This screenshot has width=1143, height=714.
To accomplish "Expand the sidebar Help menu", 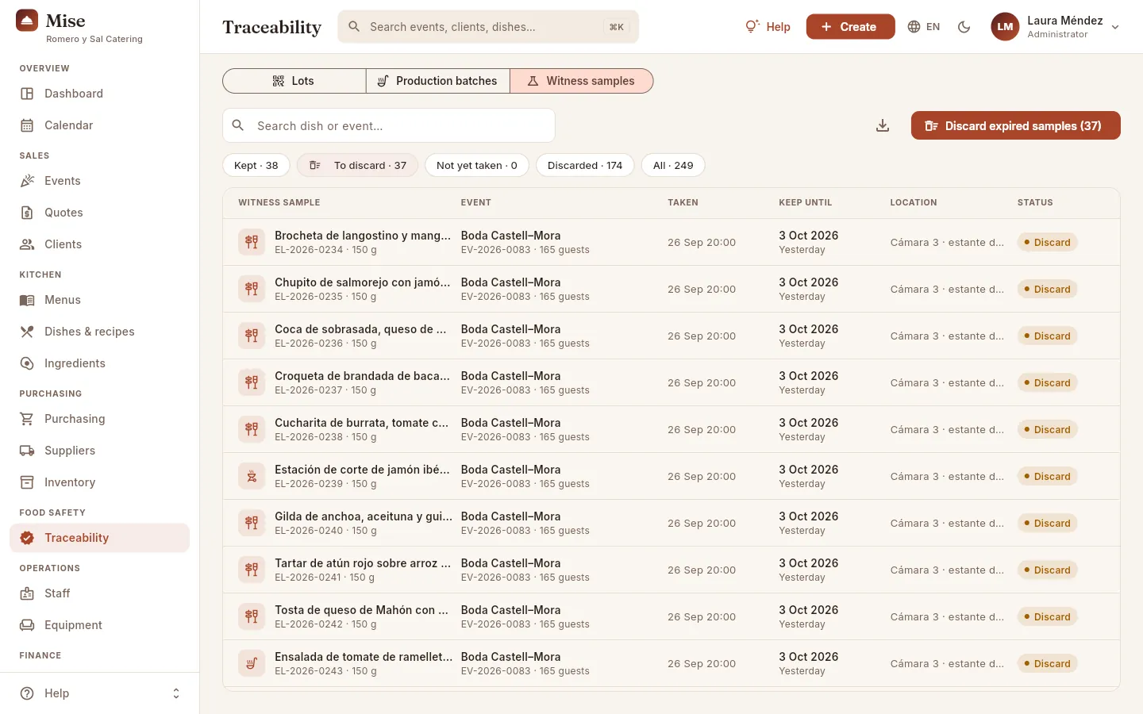I will click(99, 693).
